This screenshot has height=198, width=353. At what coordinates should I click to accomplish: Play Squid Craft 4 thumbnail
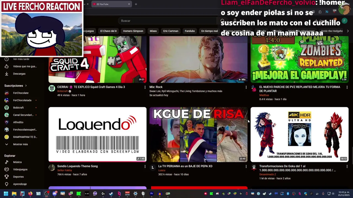point(98,59)
